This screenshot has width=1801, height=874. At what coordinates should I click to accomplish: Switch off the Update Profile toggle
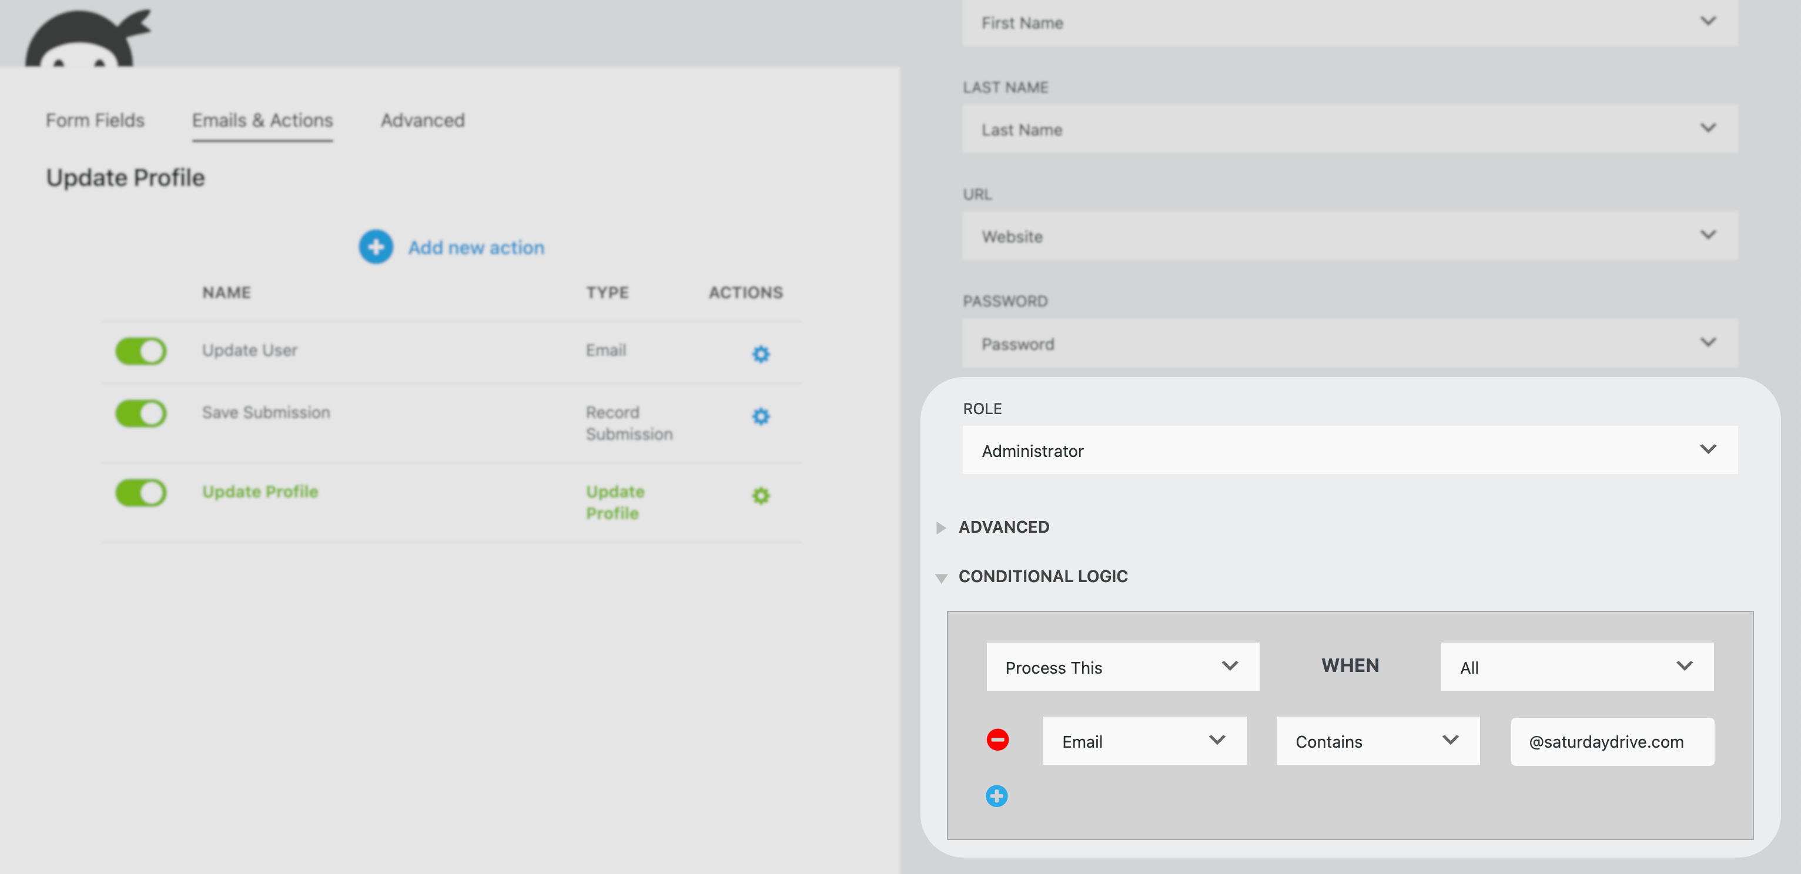pos(140,492)
